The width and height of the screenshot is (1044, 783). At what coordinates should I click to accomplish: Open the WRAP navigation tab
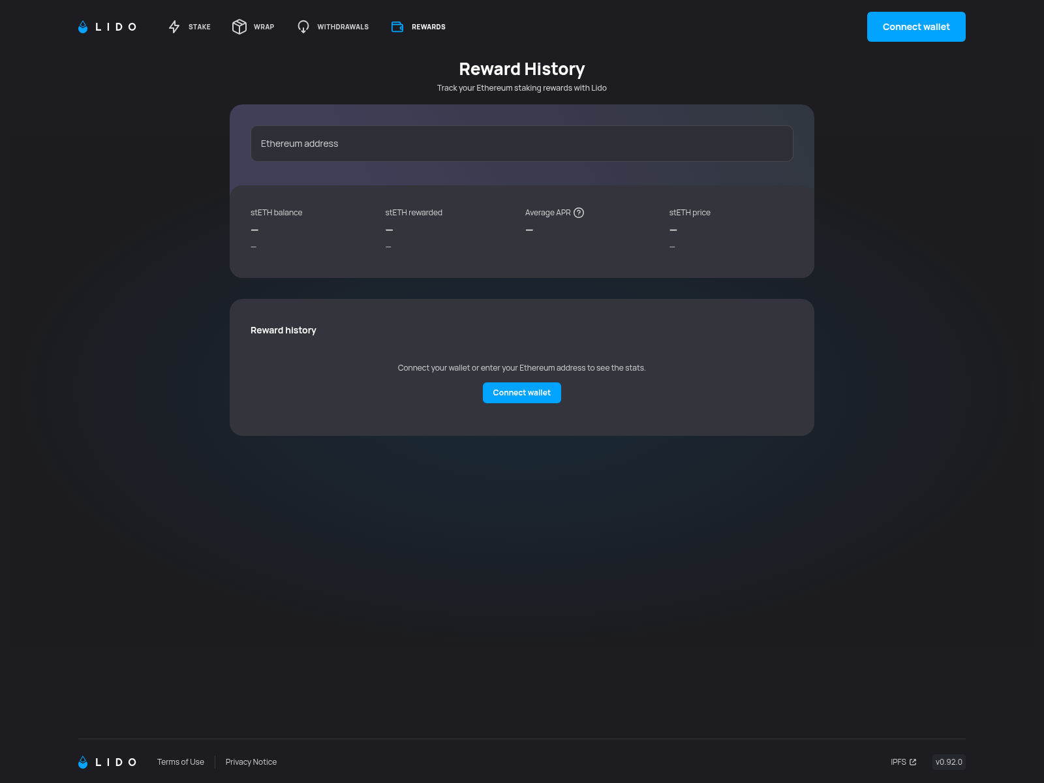(253, 27)
